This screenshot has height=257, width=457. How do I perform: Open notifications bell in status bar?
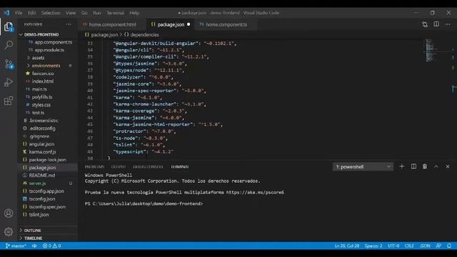pyautogui.click(x=449, y=246)
